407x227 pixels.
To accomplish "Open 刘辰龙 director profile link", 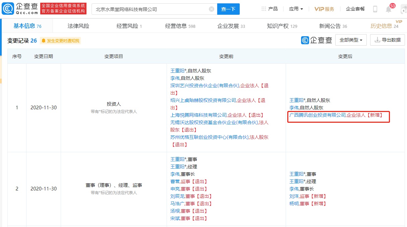I will click(177, 196).
